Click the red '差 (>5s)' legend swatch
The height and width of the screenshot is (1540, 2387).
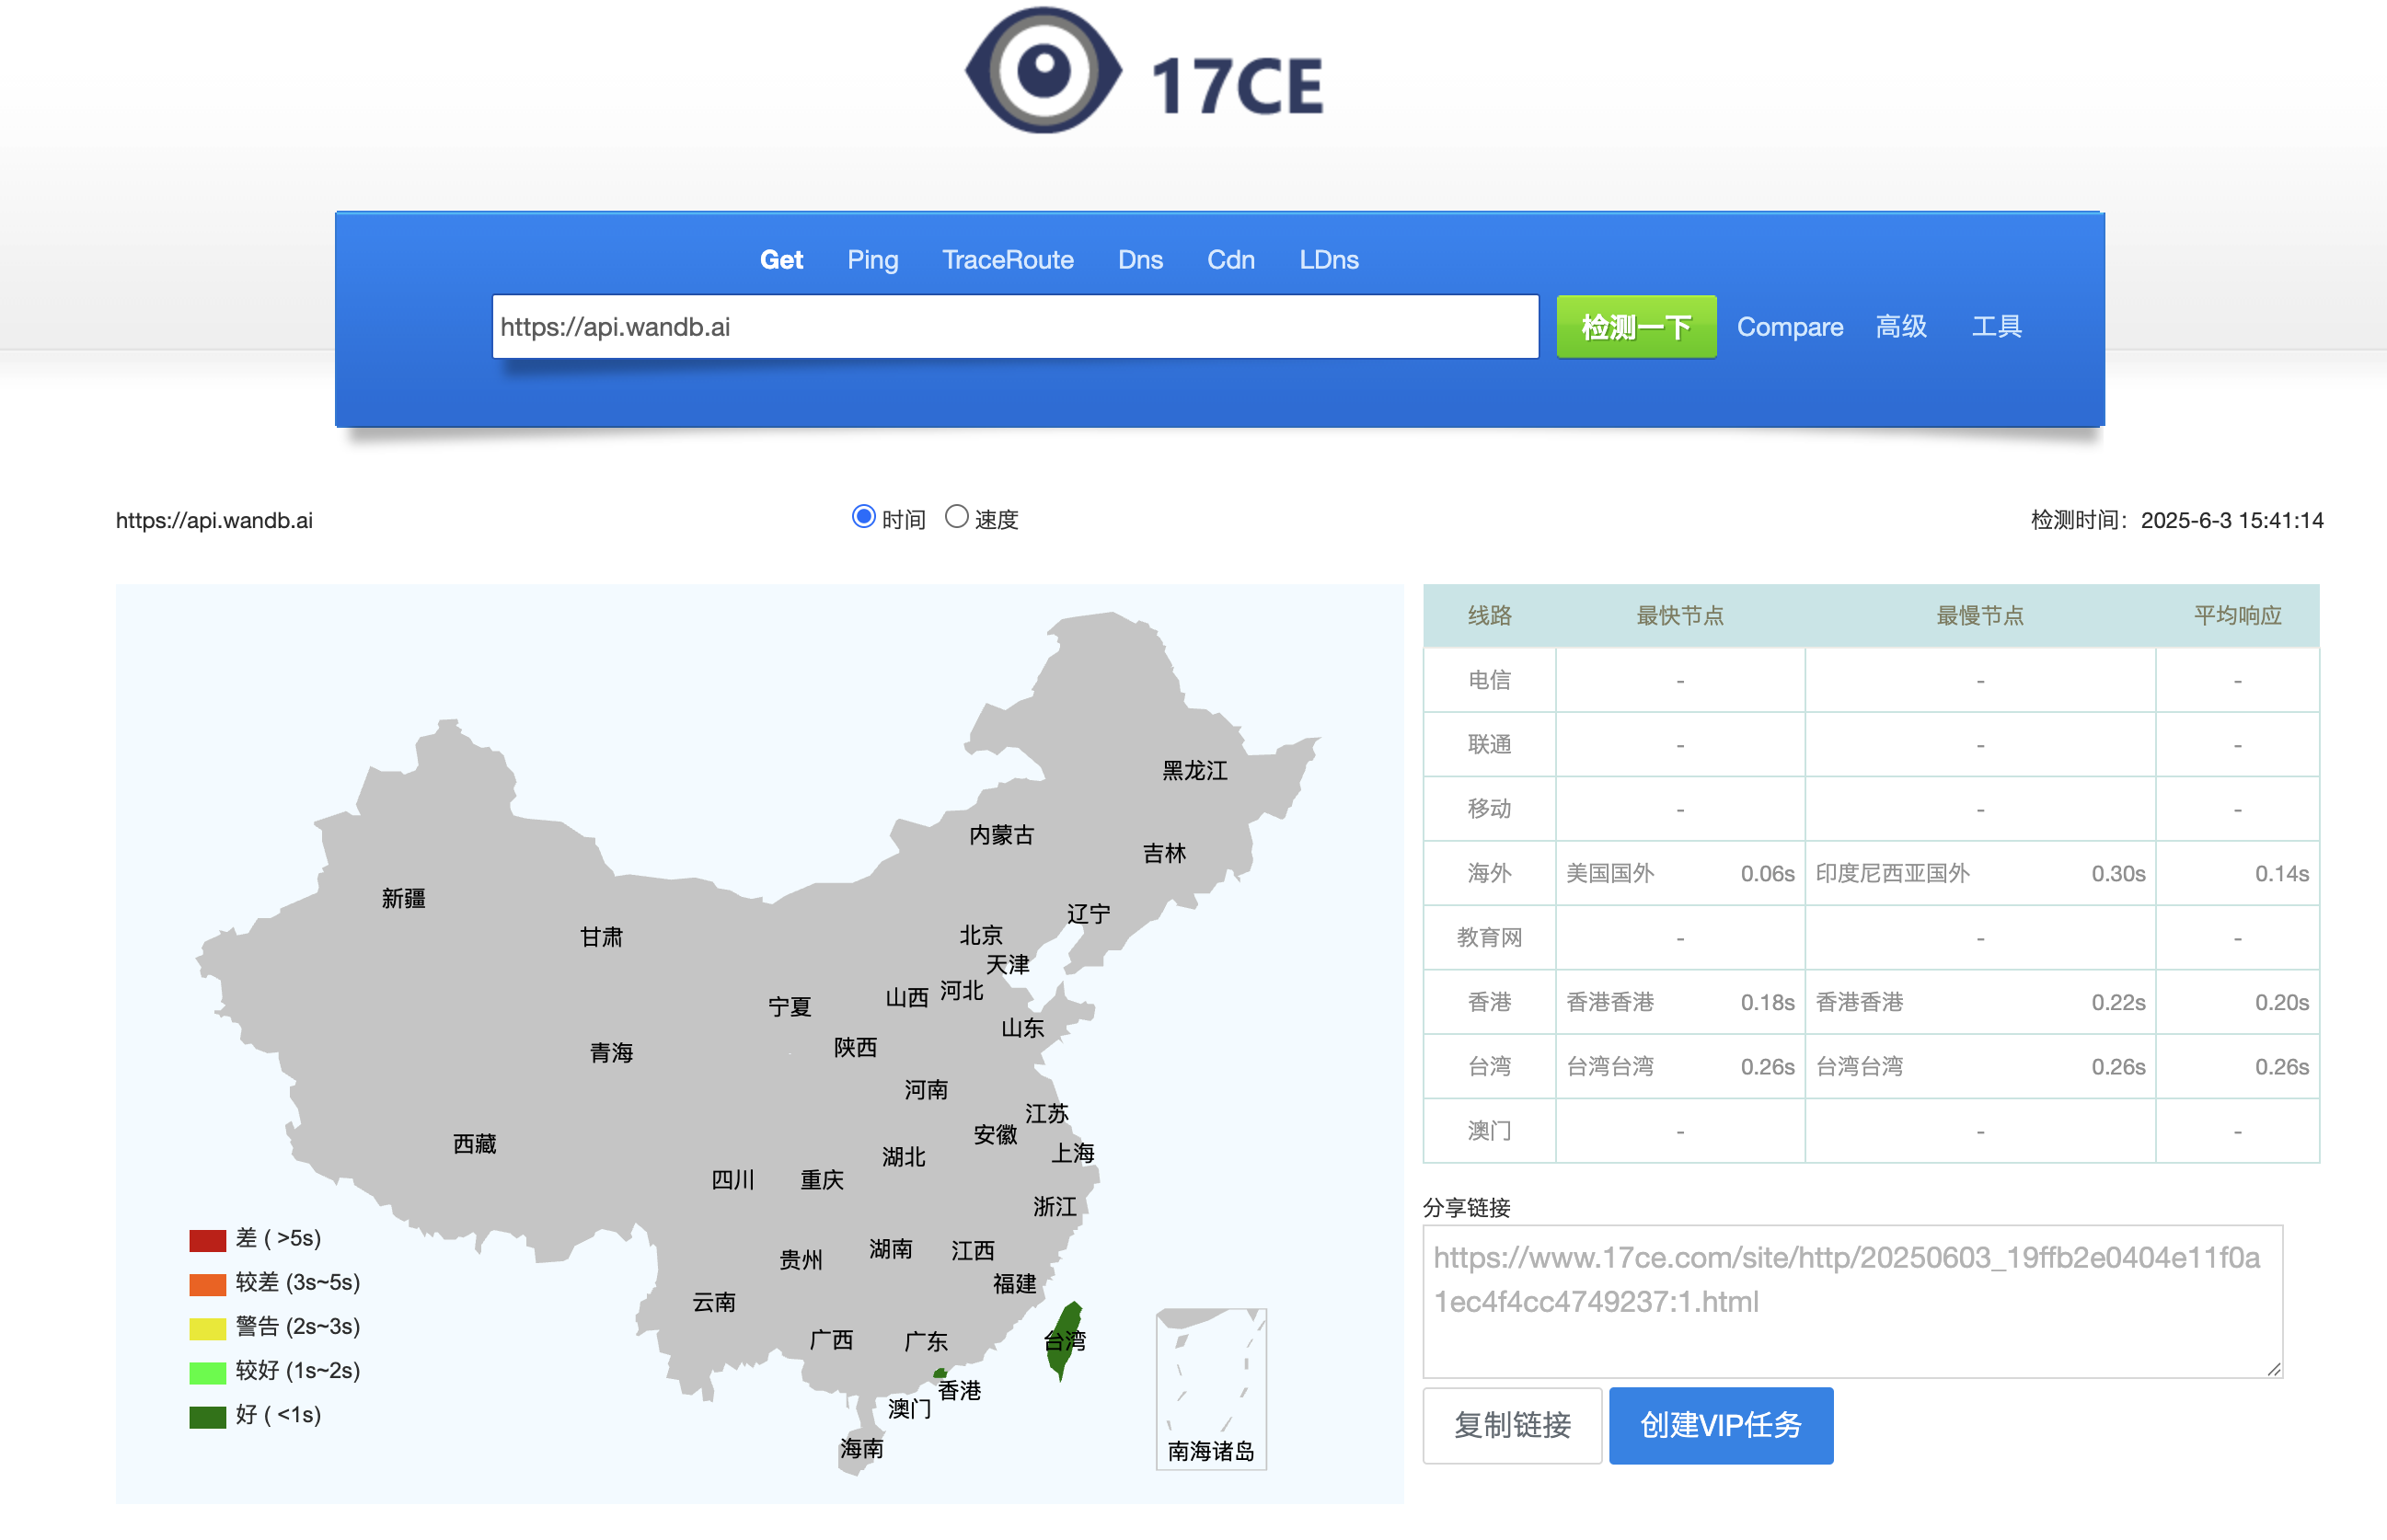pos(207,1239)
